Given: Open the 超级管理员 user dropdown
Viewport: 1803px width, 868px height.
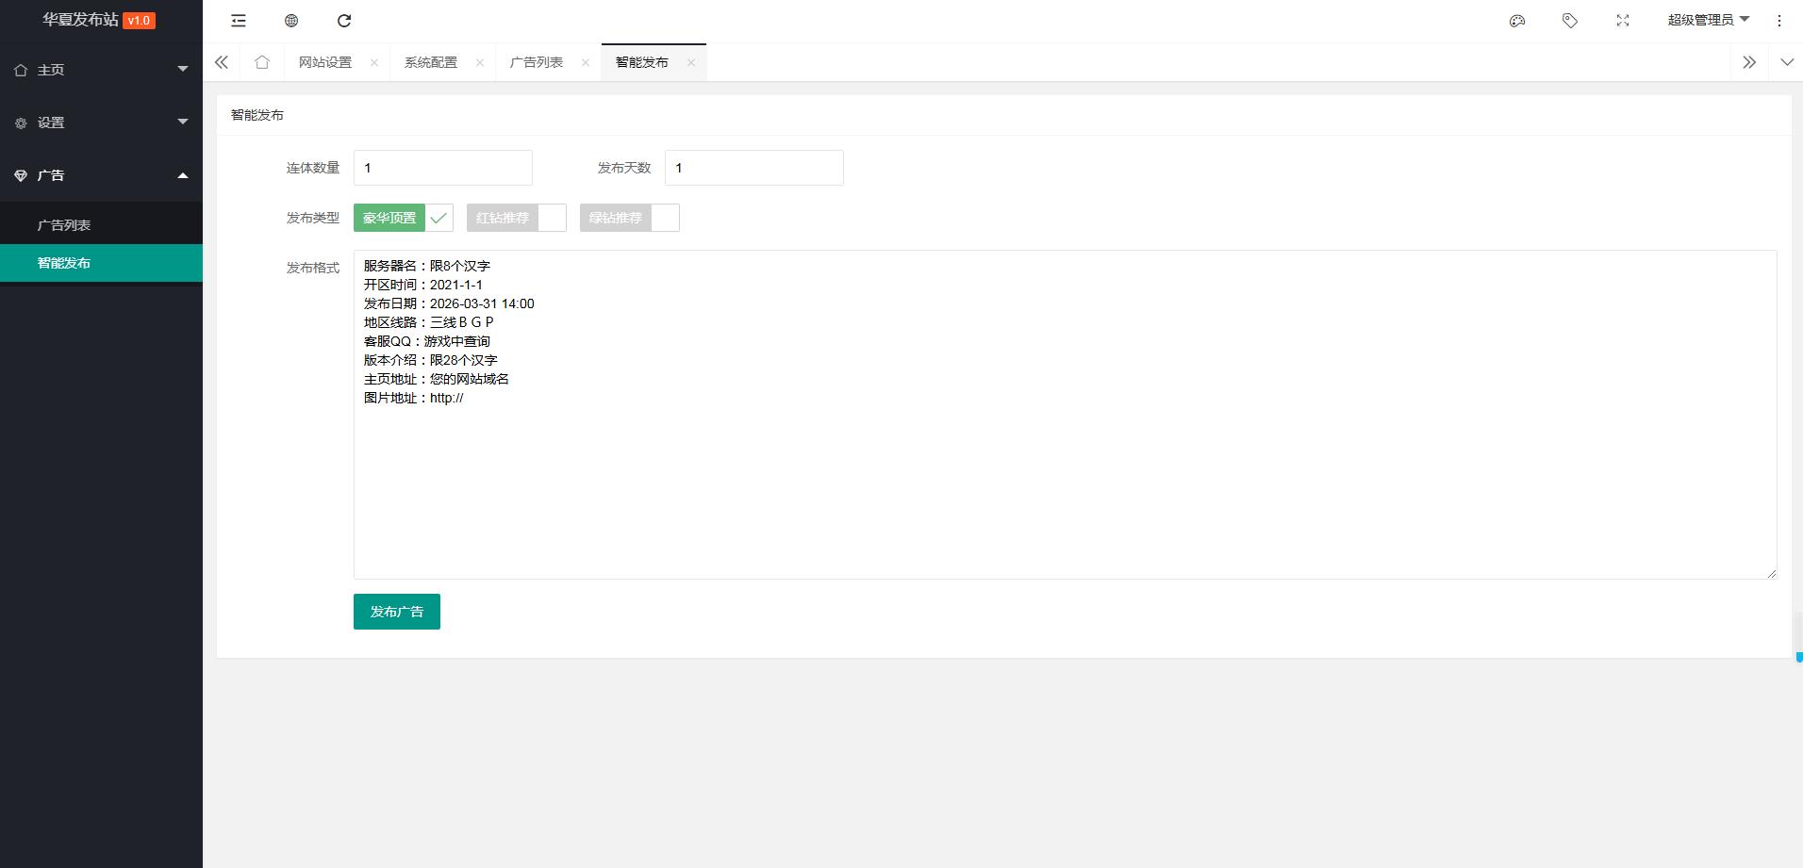Looking at the screenshot, I should tap(1708, 20).
